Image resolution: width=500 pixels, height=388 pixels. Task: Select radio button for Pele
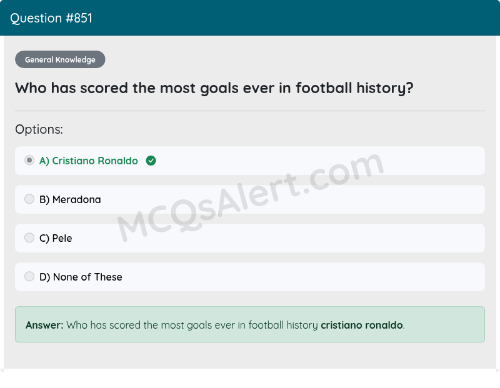(x=29, y=237)
